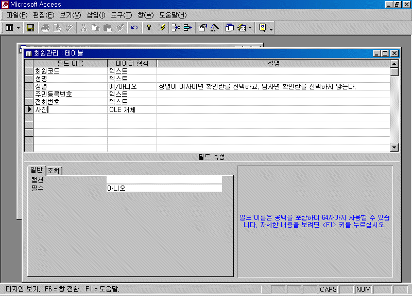Click the 텍스트 data type of 주민등록번호
This screenshot has height=296, width=412.
click(x=132, y=94)
